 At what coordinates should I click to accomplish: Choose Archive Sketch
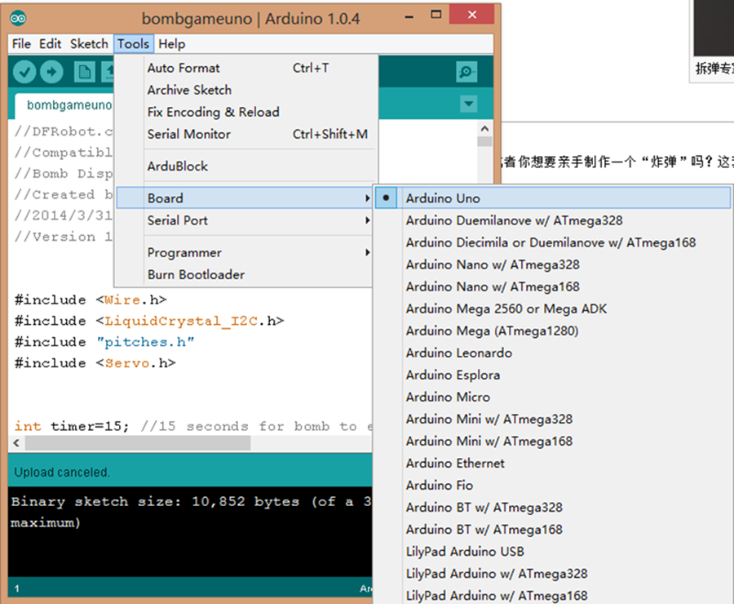coord(246,90)
